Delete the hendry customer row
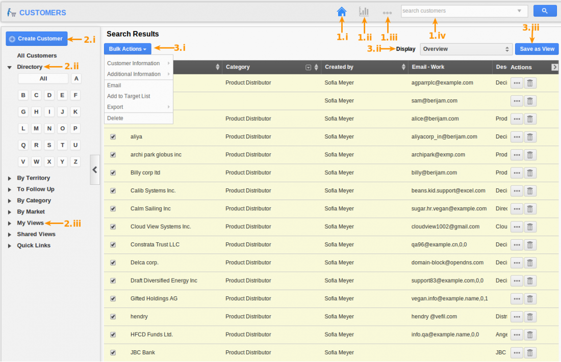 pyautogui.click(x=530, y=317)
